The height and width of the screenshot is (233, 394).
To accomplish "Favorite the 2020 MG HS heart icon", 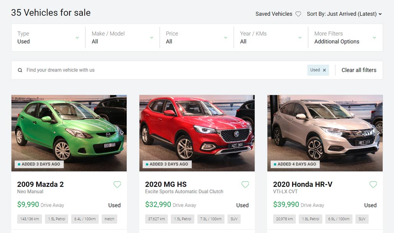I will click(245, 184).
